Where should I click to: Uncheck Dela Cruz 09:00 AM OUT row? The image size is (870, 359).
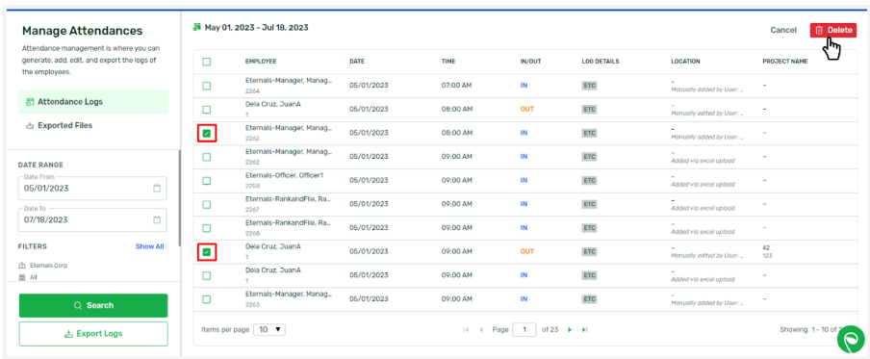pyautogui.click(x=206, y=252)
